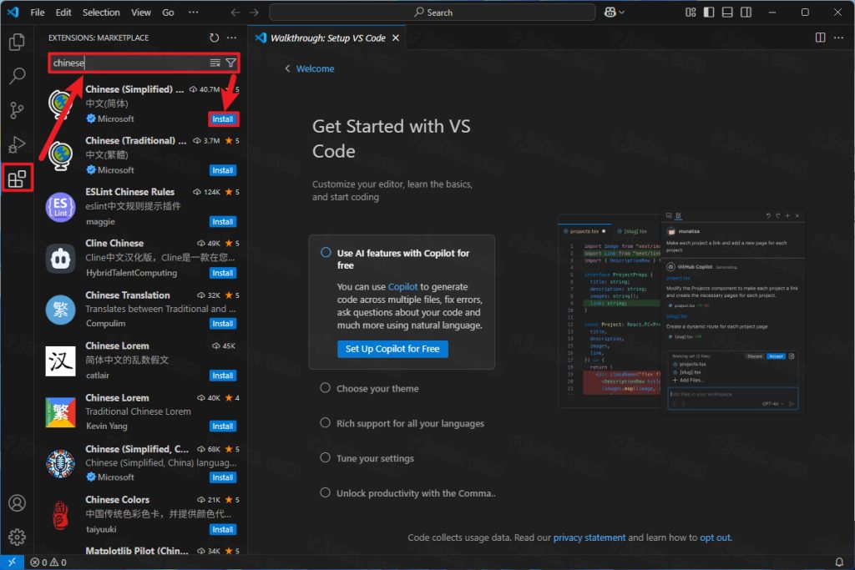Select 'Use AI features with Copilot' step radio
855x570 pixels.
pos(326,253)
